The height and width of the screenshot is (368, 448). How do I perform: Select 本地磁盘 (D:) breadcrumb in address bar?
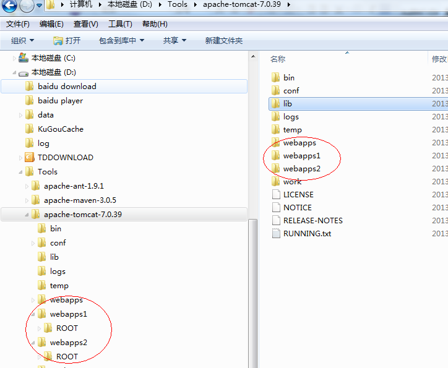pyautogui.click(x=130, y=4)
